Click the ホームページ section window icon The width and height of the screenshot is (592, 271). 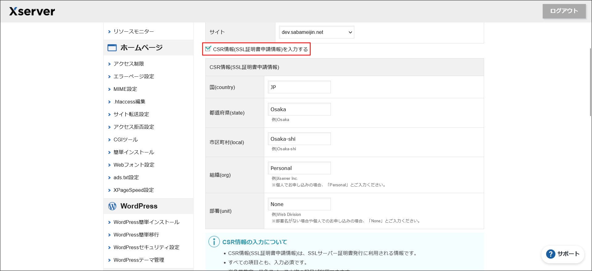112,48
